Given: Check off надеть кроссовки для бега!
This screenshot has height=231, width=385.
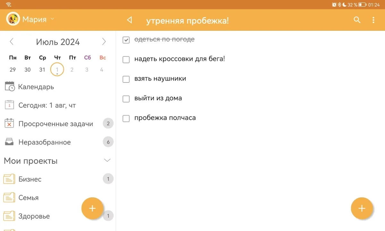Looking at the screenshot, I should [126, 60].
